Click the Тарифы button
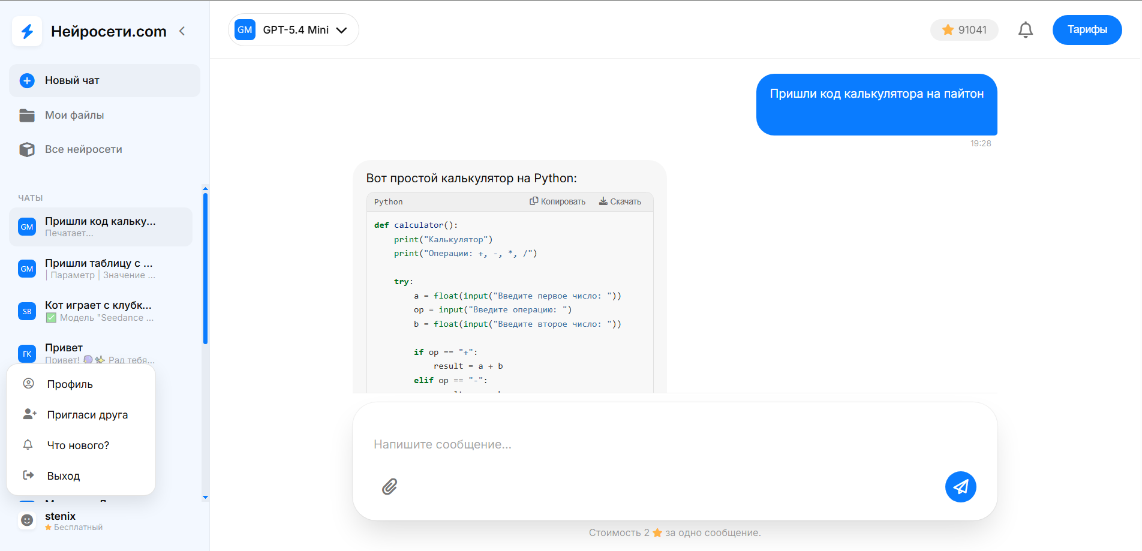The width and height of the screenshot is (1142, 551). tap(1087, 30)
